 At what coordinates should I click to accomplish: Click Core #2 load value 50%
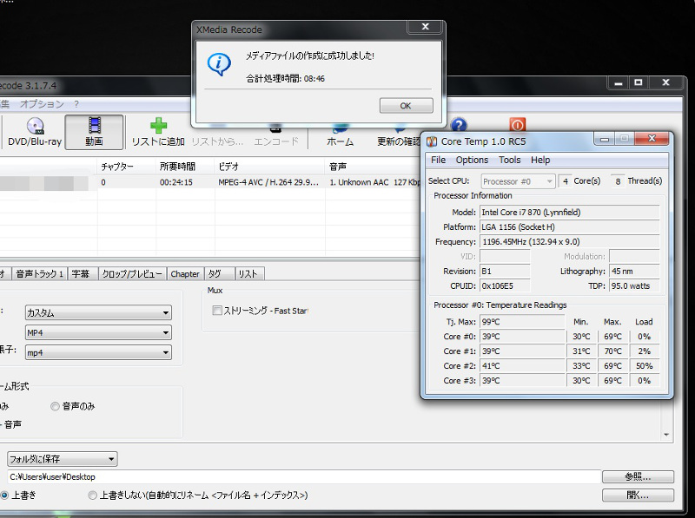click(644, 365)
